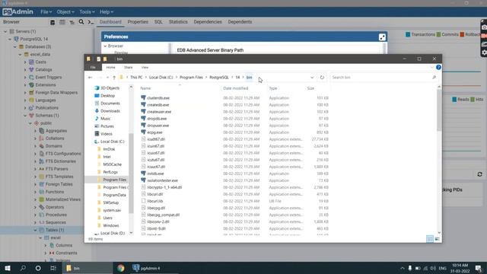The image size is (487, 274).
Task: Click the Filtered Rows icon in Browser toolbar
Action: click(x=72, y=22)
